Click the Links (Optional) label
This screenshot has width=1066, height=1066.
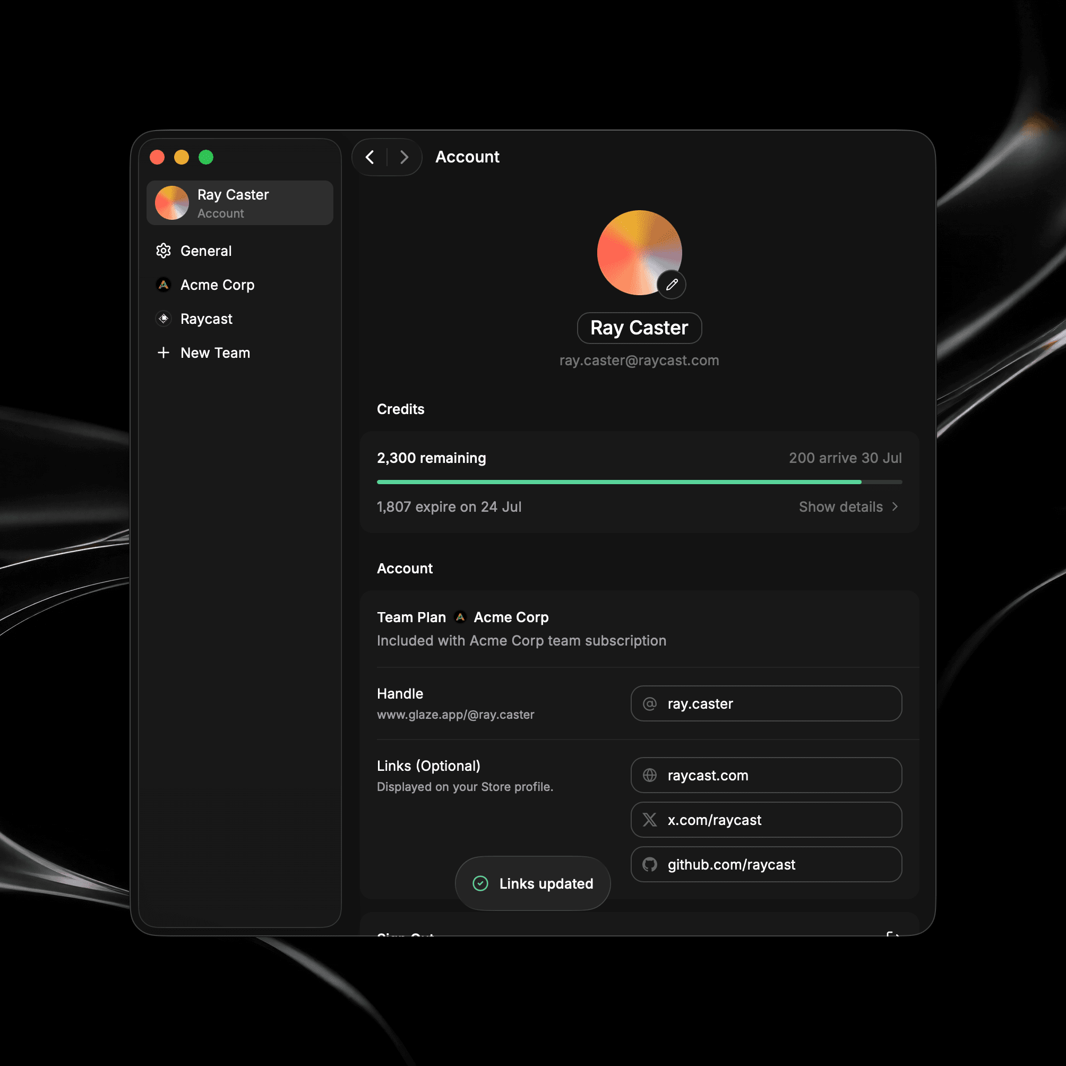(x=429, y=766)
